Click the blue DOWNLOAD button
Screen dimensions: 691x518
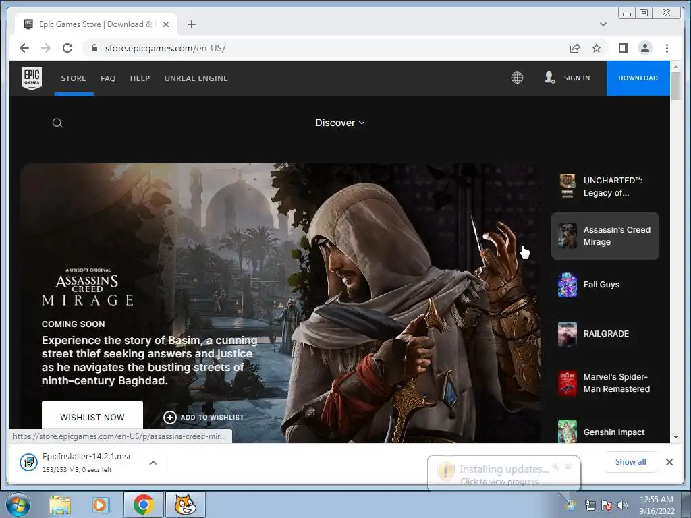(638, 78)
